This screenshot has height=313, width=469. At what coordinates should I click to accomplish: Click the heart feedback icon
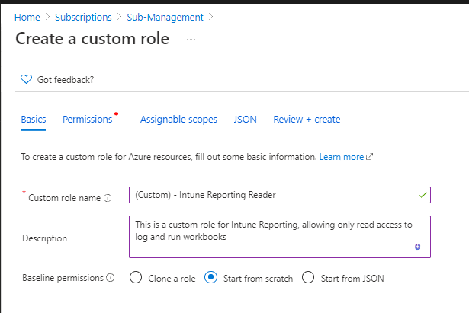click(26, 79)
